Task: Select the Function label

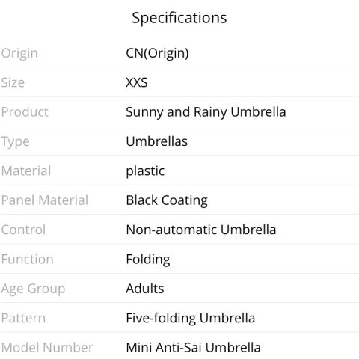Action: pyautogui.click(x=28, y=260)
